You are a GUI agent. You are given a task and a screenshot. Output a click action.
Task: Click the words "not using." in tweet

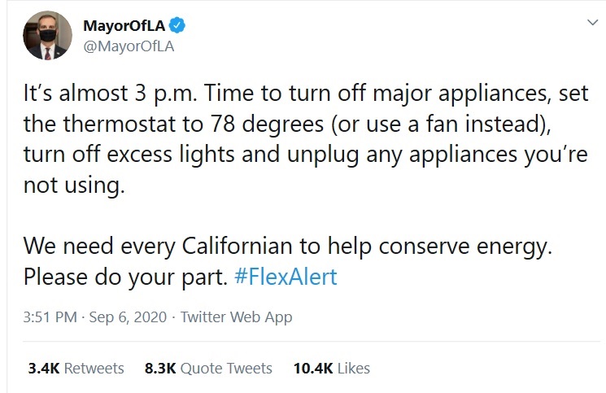coord(75,186)
